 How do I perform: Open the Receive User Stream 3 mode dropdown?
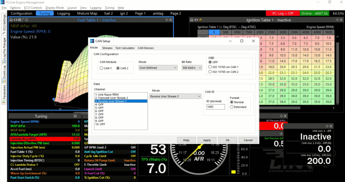(x=175, y=97)
